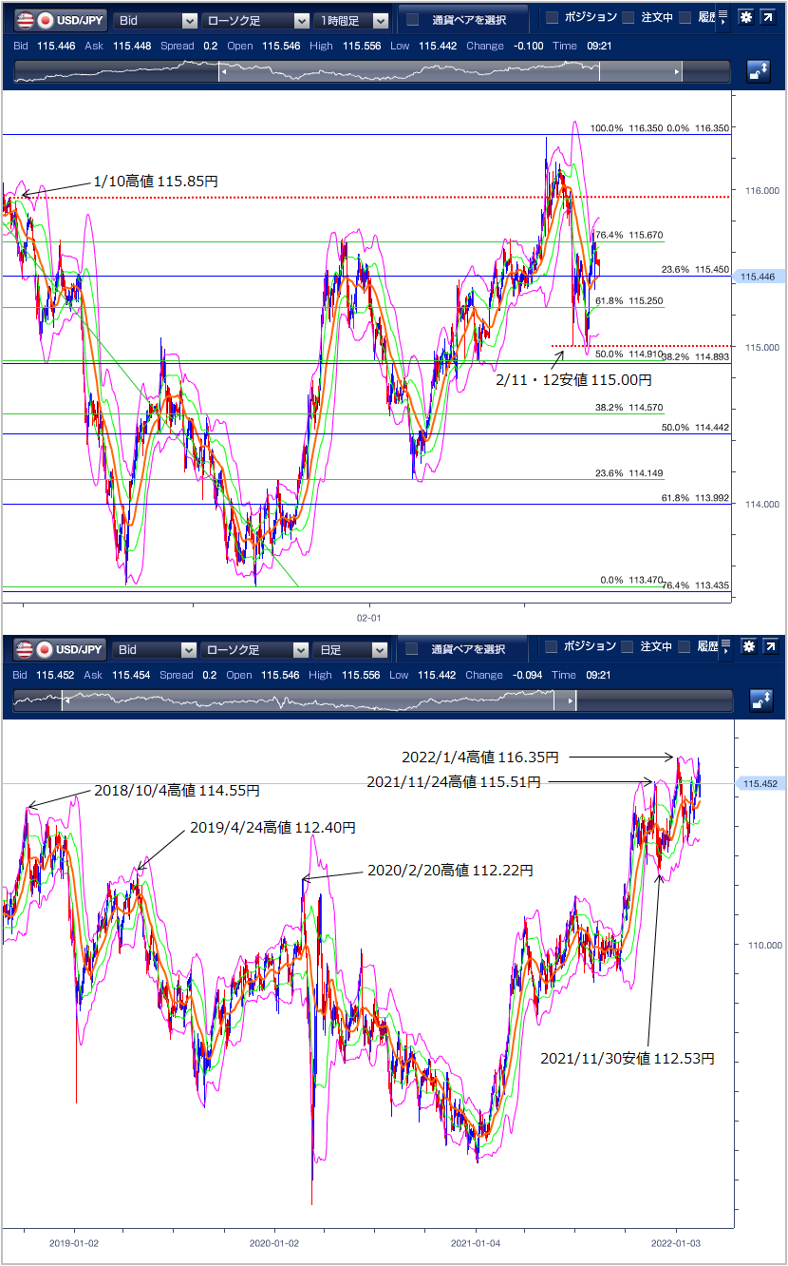The height and width of the screenshot is (1266, 788).
Task: Pop out the daily chart with arrow icon
Action: point(769,648)
